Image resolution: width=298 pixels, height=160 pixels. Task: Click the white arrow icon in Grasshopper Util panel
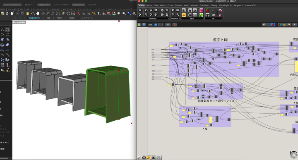pyautogui.click(x=214, y=15)
